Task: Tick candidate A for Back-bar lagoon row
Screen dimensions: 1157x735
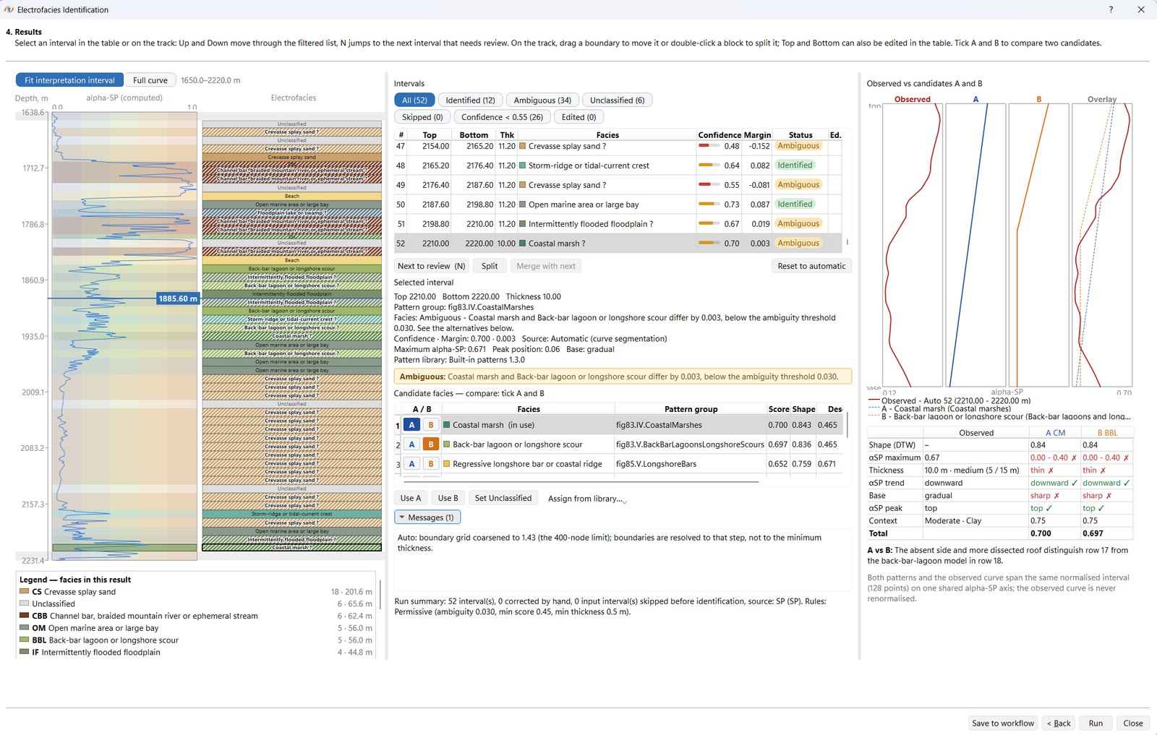Action: pos(411,444)
